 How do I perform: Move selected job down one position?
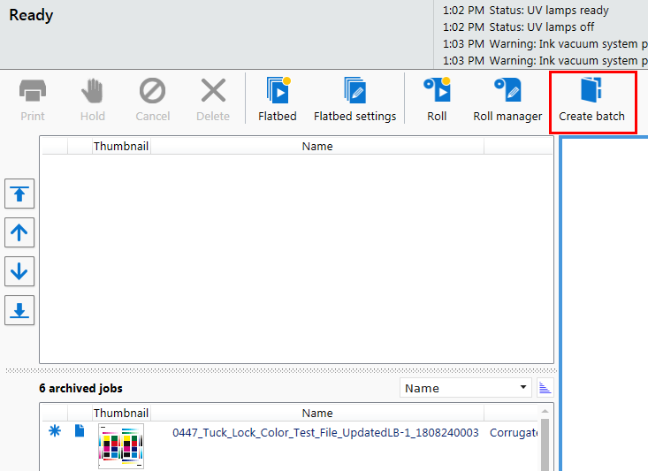[x=19, y=272]
